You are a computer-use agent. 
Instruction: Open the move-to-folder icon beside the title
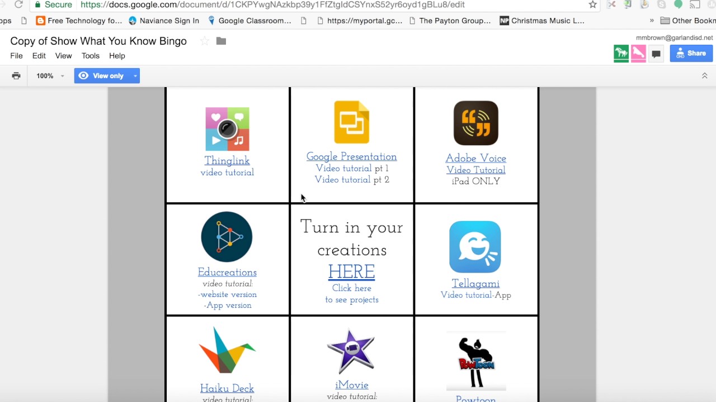[221, 41]
